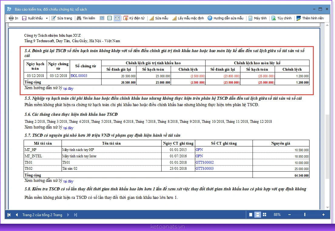Screen dimensions: 335x231
Task: Click the vertical scrollbar down arrow
Action: (327, 207)
